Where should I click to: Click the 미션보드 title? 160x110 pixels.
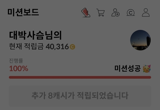point(23,12)
